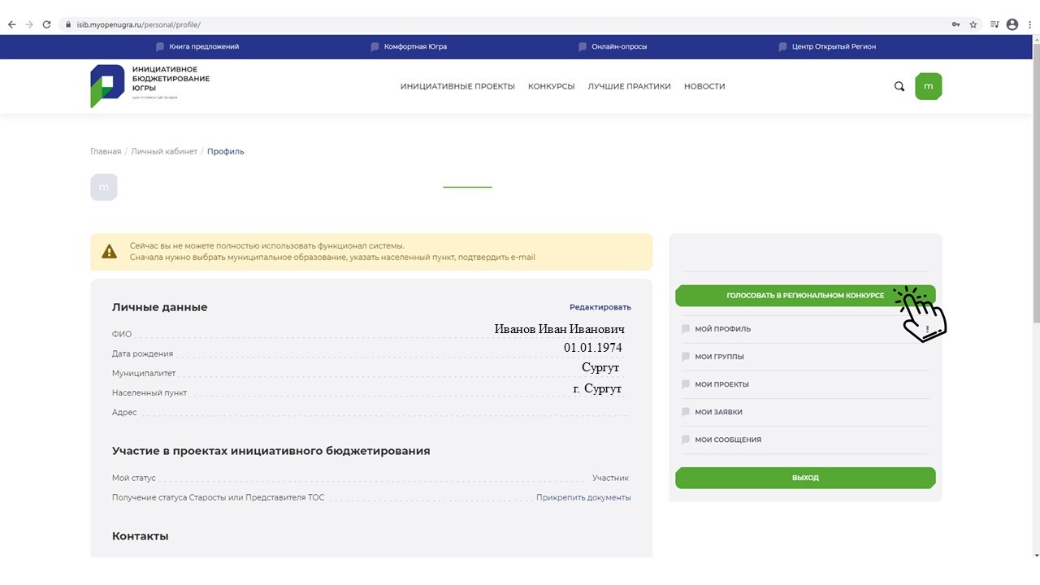The image size is (1040, 585).
Task: Open ИНИЦИАТИВНЫЕ ПРОЕКТЫ navigation item
Action: pyautogui.click(x=457, y=86)
